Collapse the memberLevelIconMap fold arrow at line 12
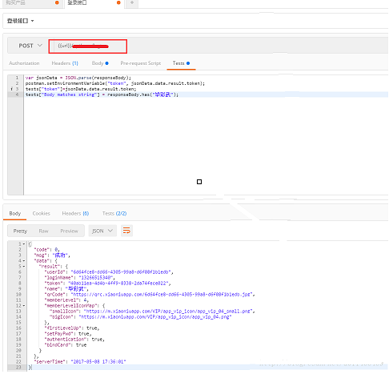This screenshot has width=389, height=374. [24, 306]
